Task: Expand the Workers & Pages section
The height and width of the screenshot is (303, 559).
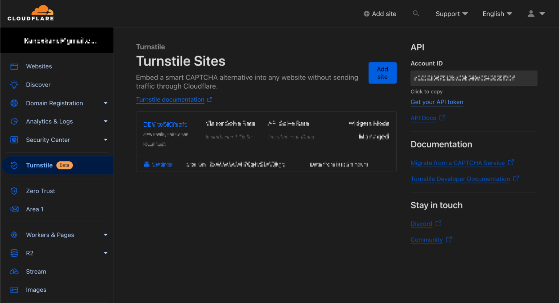Action: [106, 235]
